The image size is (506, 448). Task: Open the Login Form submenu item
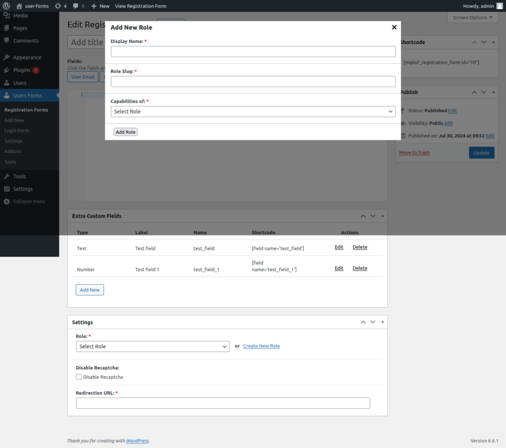tap(16, 131)
